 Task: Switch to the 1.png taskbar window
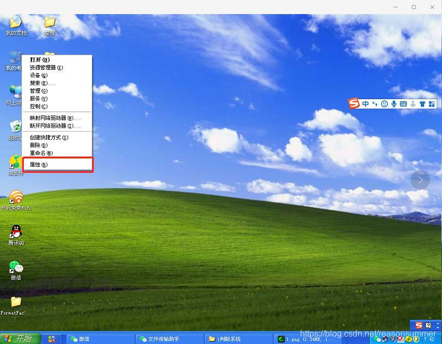pyautogui.click(x=307, y=339)
